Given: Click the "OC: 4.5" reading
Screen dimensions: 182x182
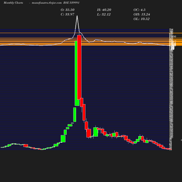Looking at the screenshot, I should [139, 10].
